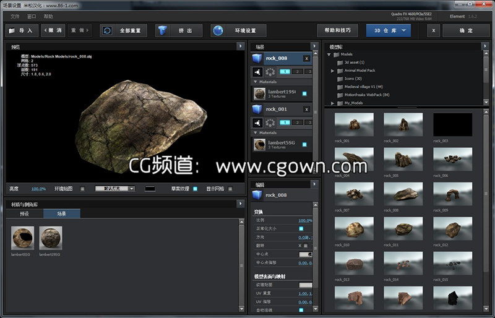Click the 3d asset folder icon
The height and width of the screenshot is (318, 495).
pyautogui.click(x=340, y=62)
